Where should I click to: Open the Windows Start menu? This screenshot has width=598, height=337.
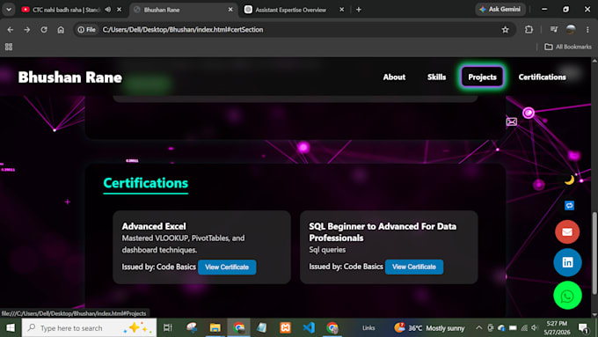coord(11,327)
